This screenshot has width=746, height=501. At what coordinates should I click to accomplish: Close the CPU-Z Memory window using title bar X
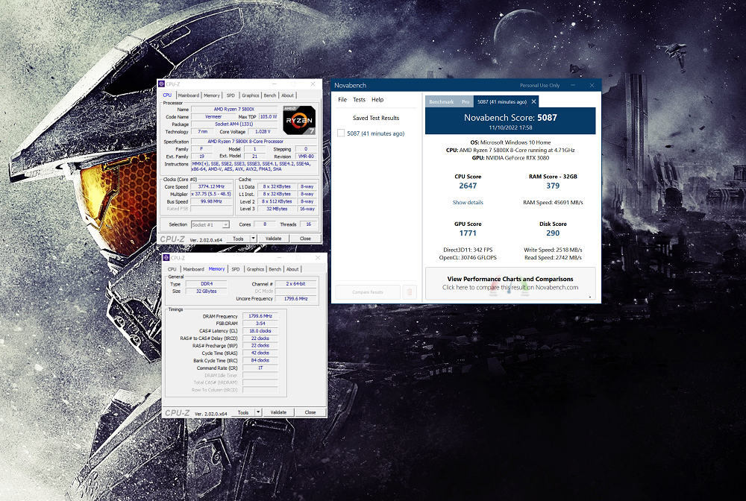pos(318,258)
